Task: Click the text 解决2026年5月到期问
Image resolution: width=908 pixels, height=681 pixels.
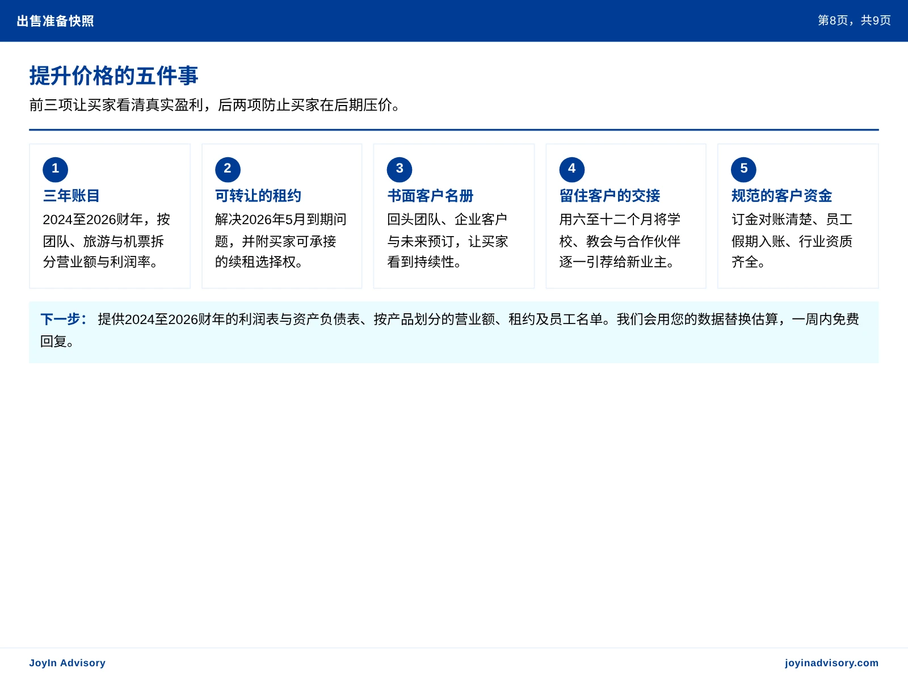Action: click(281, 220)
